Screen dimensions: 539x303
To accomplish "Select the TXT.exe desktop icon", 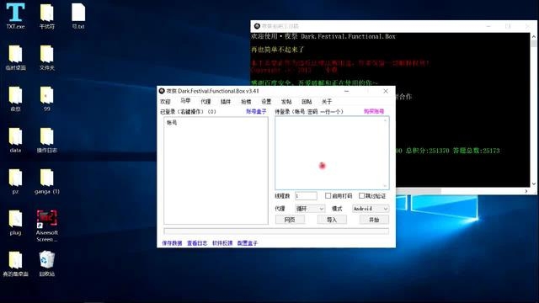I will (15, 16).
